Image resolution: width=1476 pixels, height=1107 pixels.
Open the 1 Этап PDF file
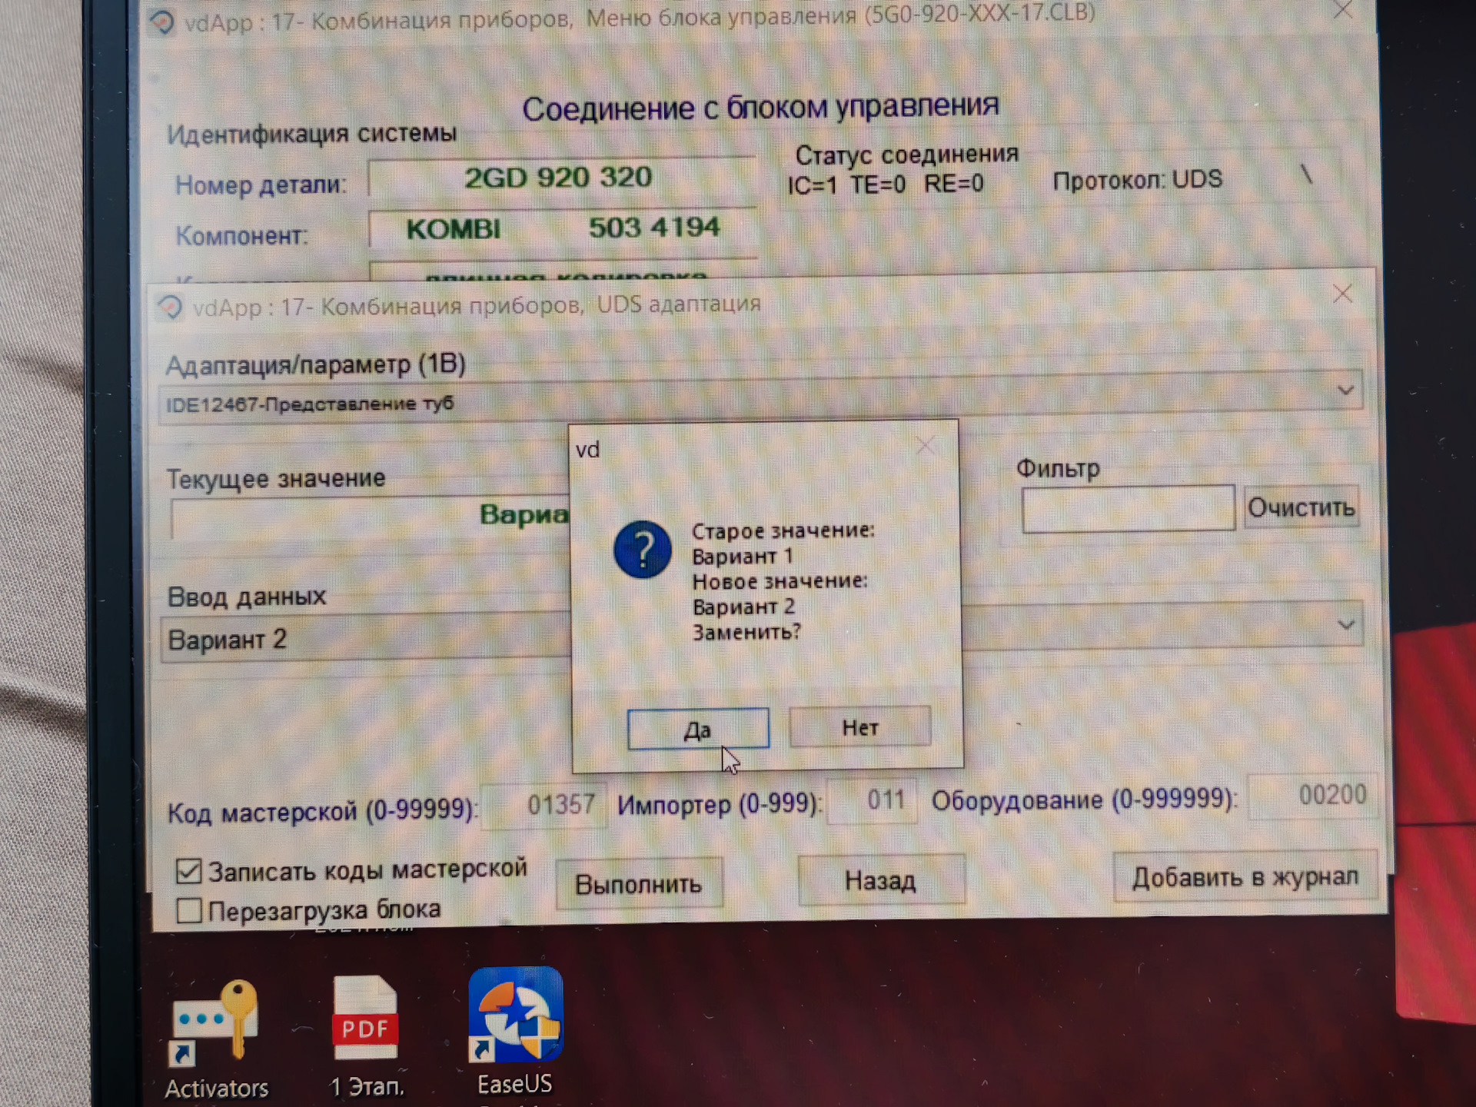(x=366, y=1035)
